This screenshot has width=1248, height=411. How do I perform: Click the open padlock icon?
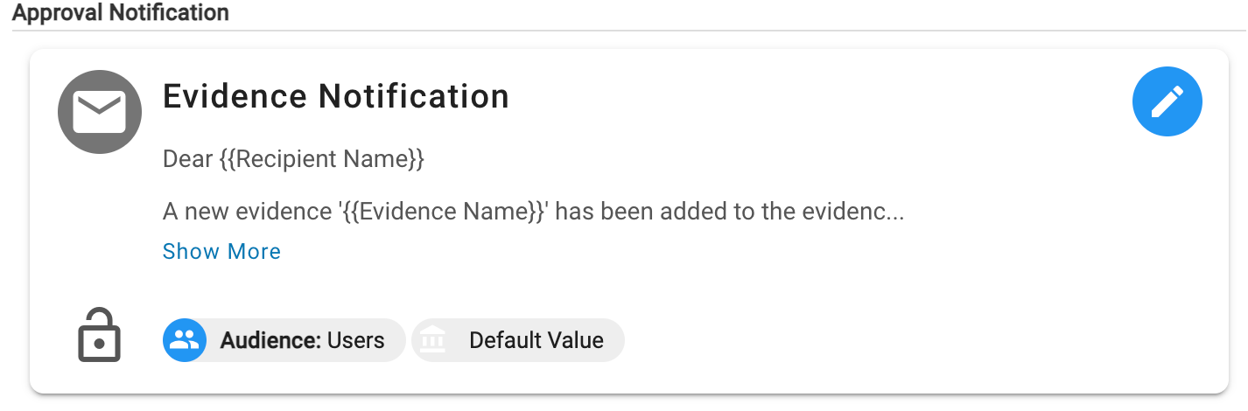99,336
